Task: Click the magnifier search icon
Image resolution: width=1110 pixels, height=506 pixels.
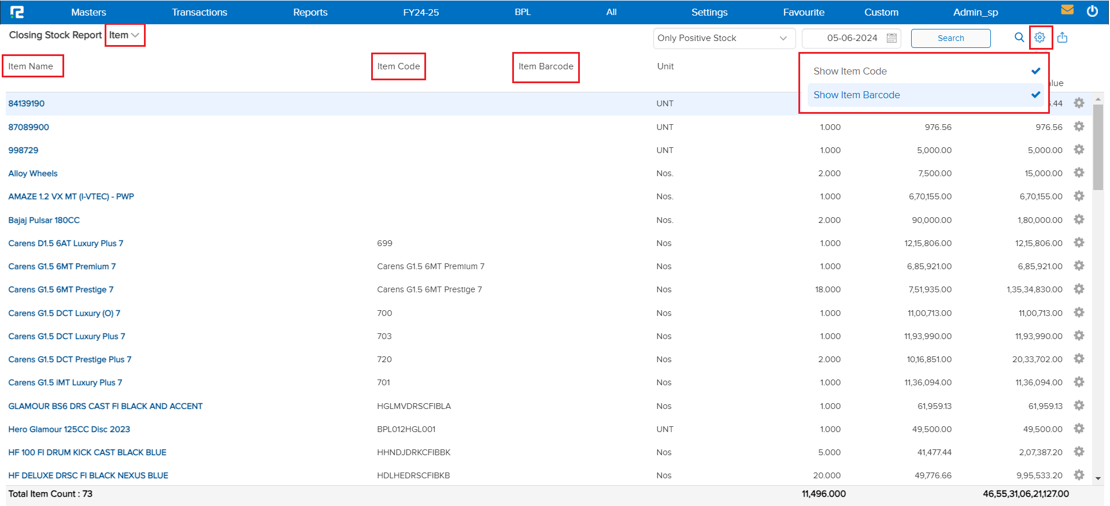Action: 1019,38
